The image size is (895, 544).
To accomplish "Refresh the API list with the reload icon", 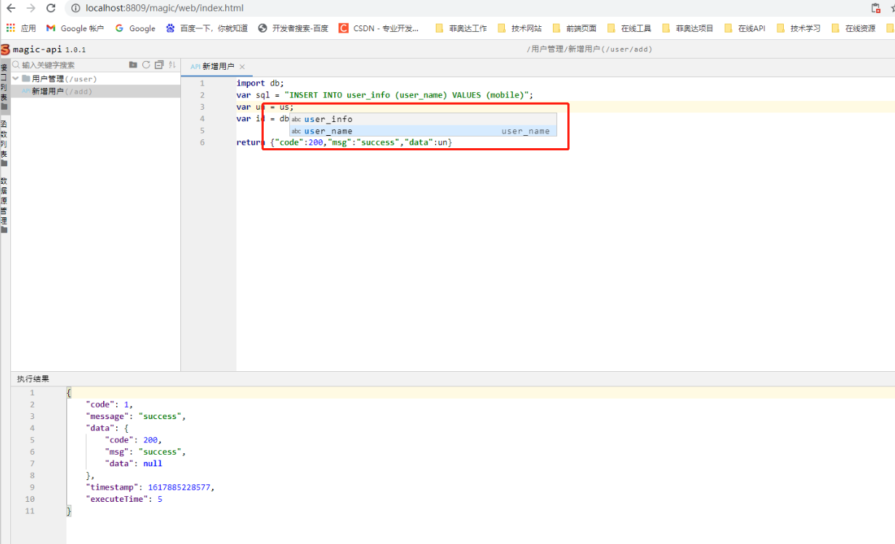I will (x=146, y=65).
